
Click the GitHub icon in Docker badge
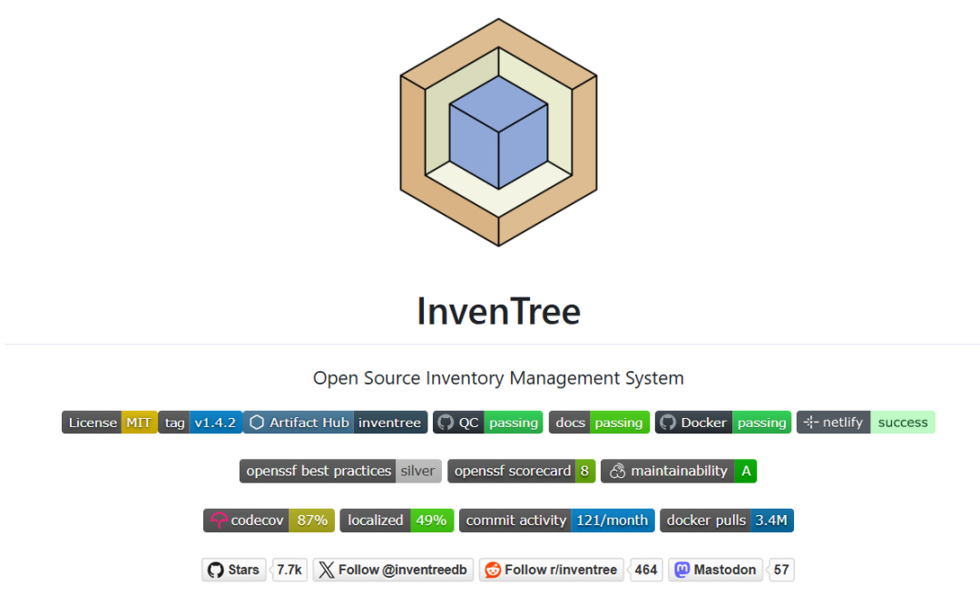[668, 423]
